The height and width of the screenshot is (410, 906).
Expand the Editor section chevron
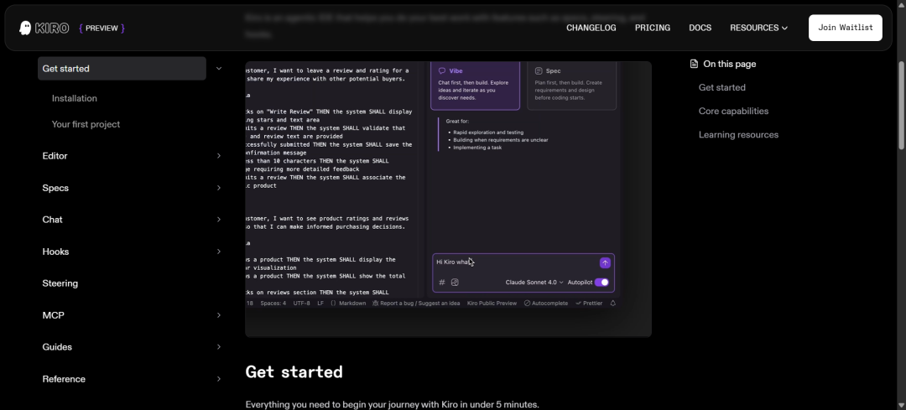[x=218, y=156]
